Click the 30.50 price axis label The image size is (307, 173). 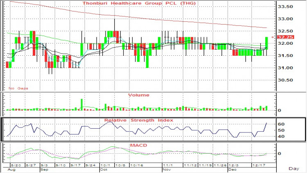click(x=285, y=80)
